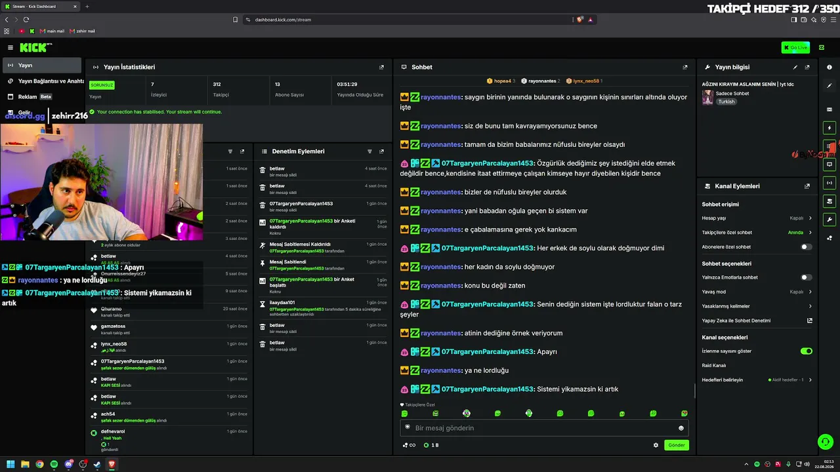This screenshot has height=472, width=840.
Task: Disable İzlenme sayısını göster switch
Action: (x=806, y=351)
